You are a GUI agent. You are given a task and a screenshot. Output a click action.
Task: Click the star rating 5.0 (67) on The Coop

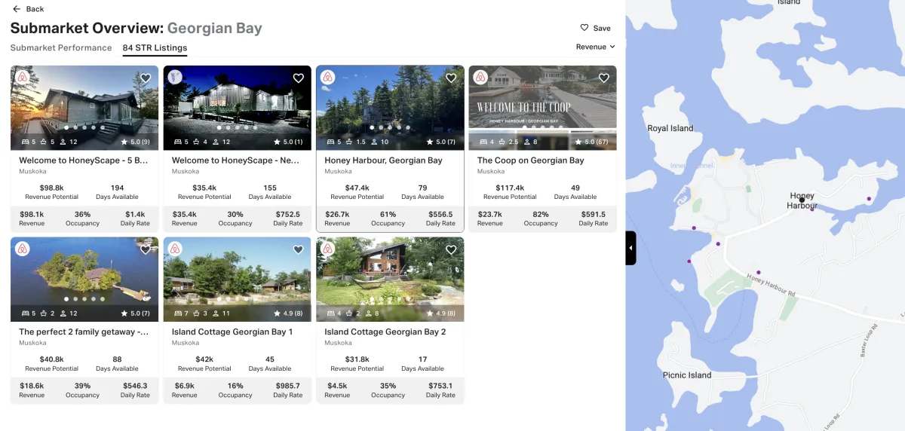(x=591, y=142)
